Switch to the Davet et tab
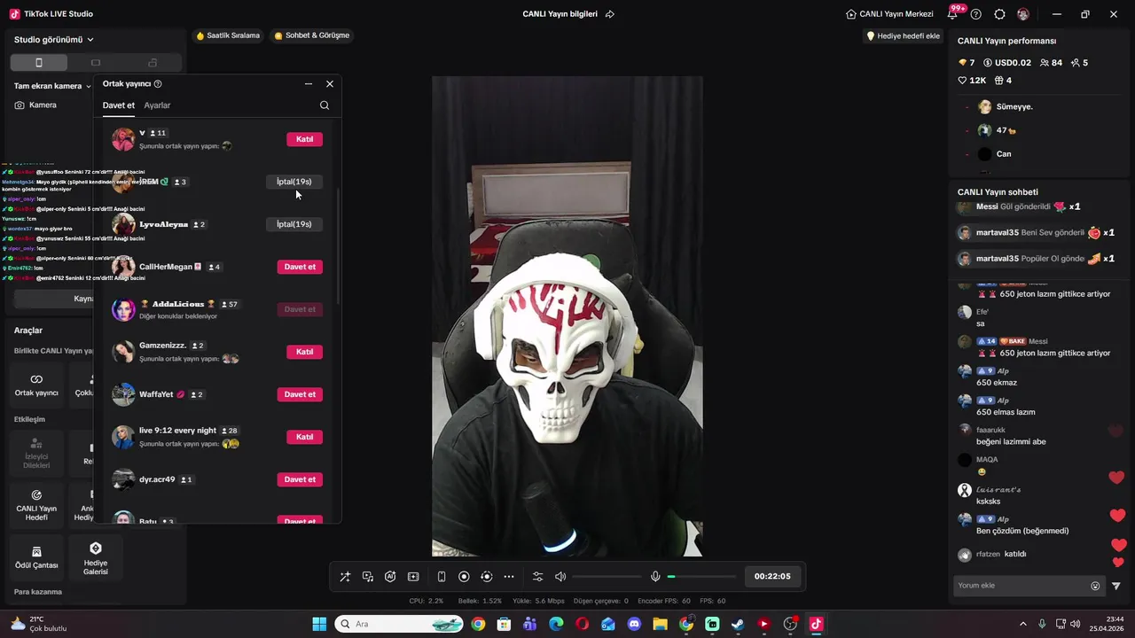Screen dimensions: 1135x638 119,105
